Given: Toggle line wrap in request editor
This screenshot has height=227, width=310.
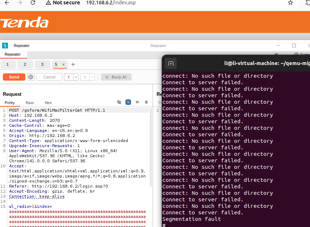Looking at the screenshot, I should (128, 102).
